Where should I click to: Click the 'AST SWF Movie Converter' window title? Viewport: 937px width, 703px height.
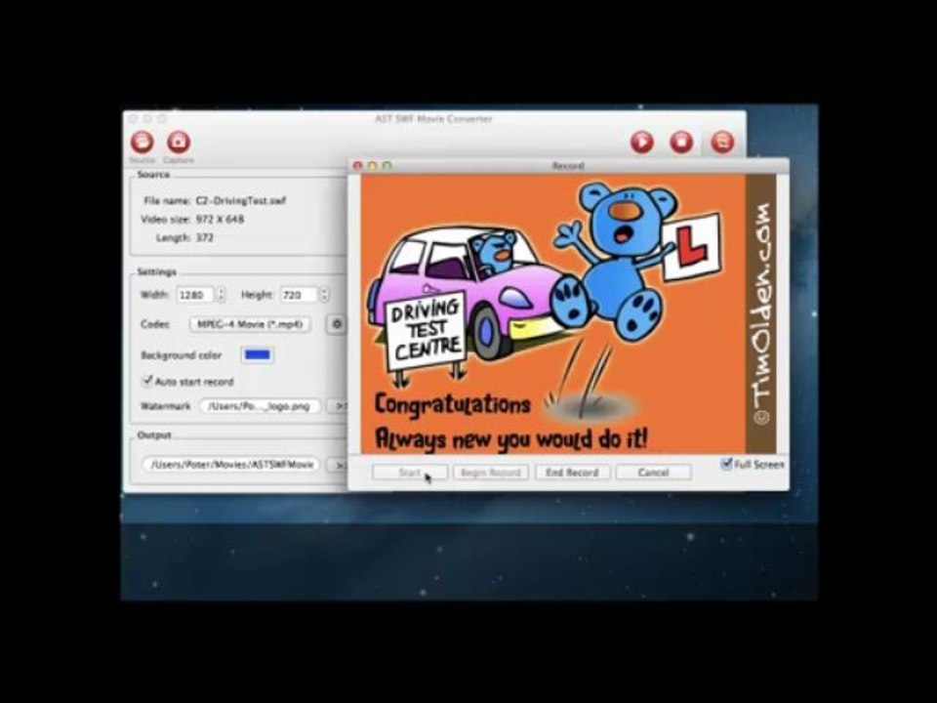(433, 118)
